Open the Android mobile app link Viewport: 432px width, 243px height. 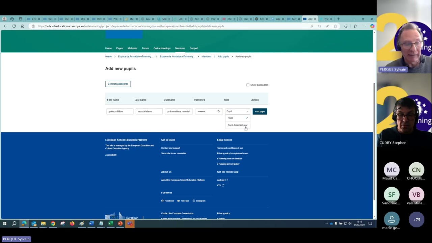coord(222,180)
